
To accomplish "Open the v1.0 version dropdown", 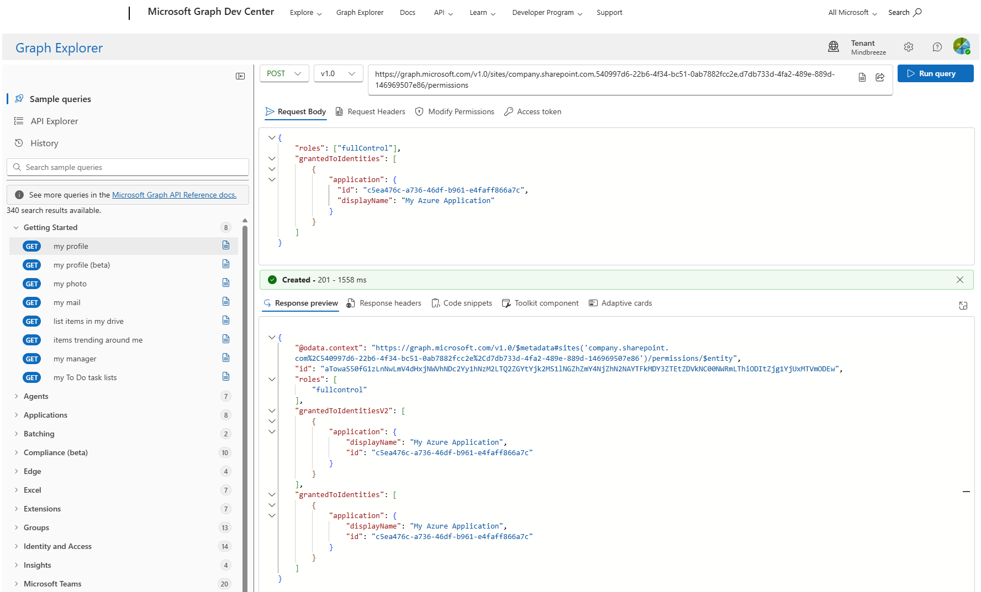I will coord(338,74).
